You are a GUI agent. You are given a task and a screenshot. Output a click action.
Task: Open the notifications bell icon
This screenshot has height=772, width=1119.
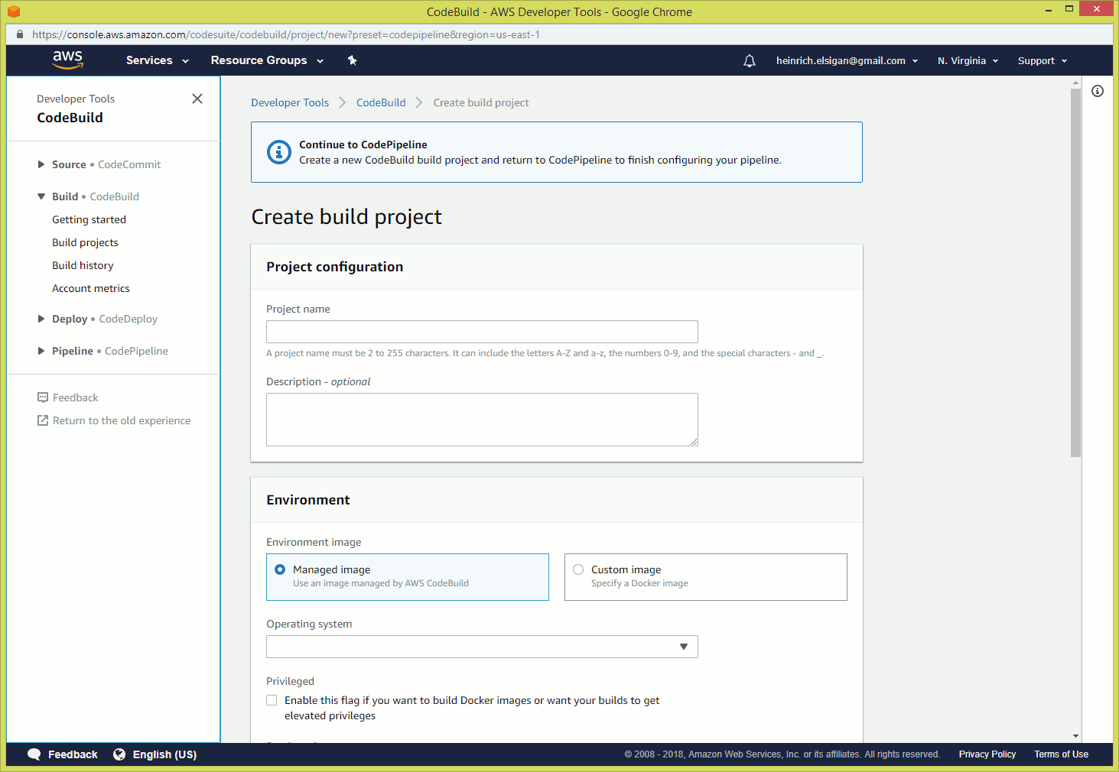pyautogui.click(x=750, y=60)
